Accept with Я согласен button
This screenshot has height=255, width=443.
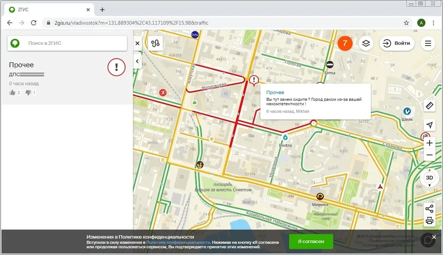coord(311,242)
